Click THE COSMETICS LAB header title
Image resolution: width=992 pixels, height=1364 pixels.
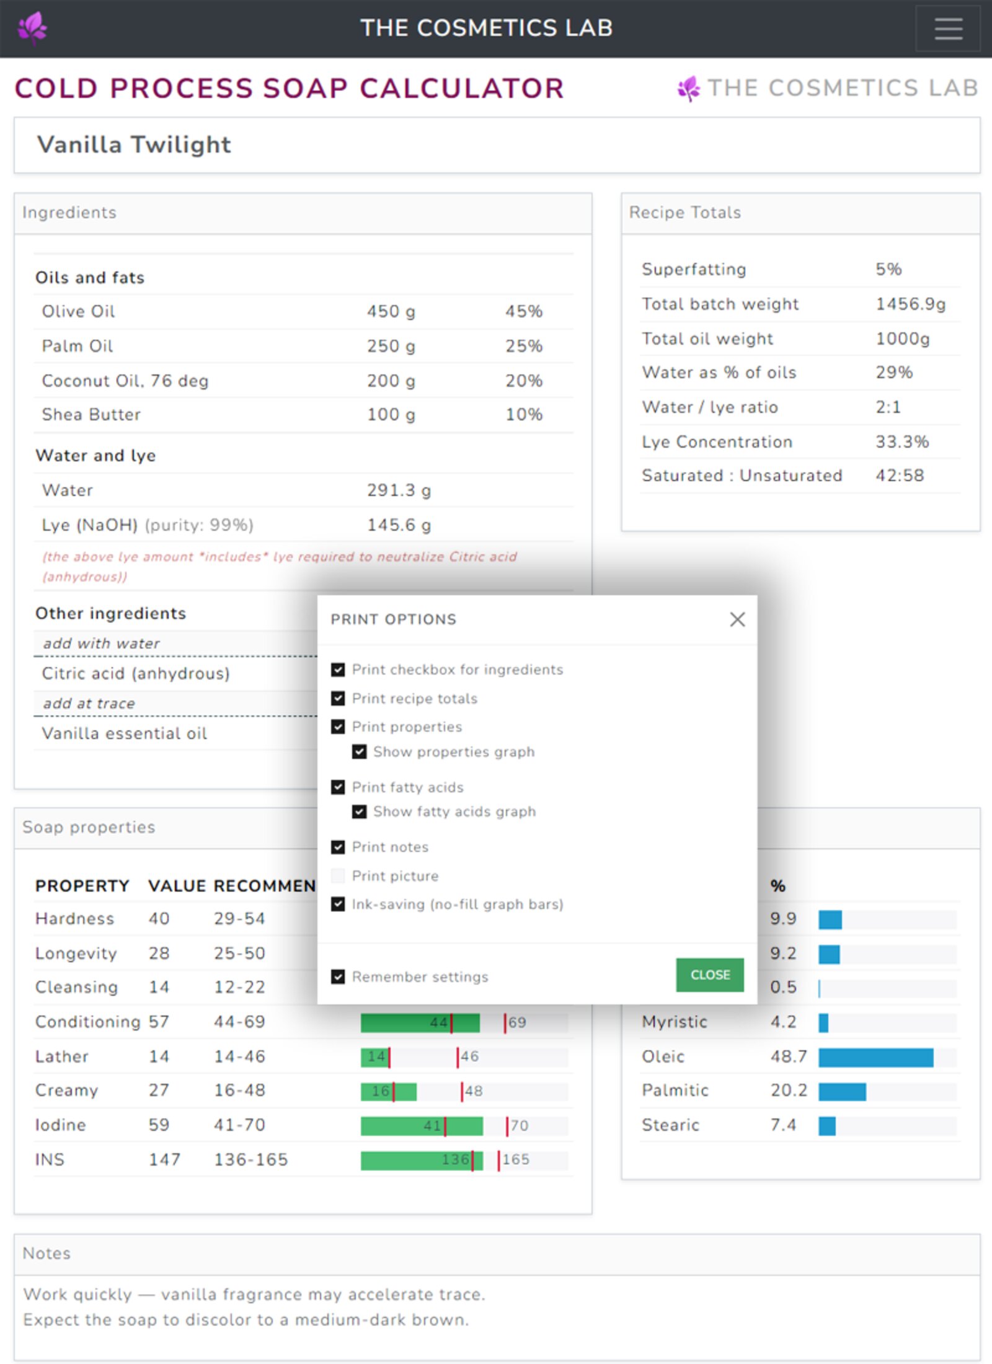[x=486, y=28]
